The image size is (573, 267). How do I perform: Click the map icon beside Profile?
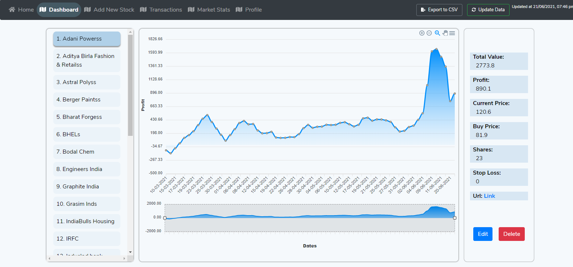tap(239, 9)
